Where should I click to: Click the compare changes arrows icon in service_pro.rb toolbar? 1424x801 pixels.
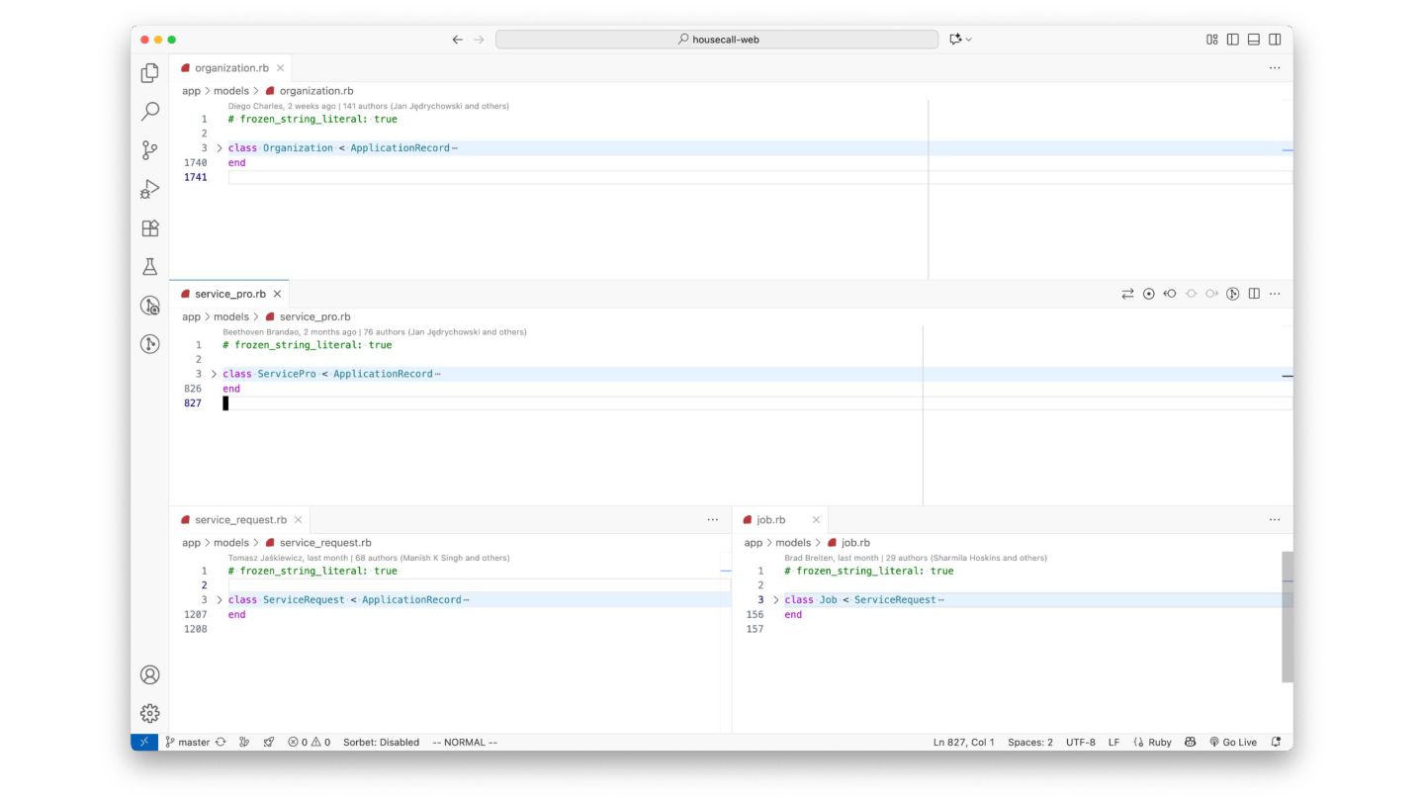[1127, 294]
